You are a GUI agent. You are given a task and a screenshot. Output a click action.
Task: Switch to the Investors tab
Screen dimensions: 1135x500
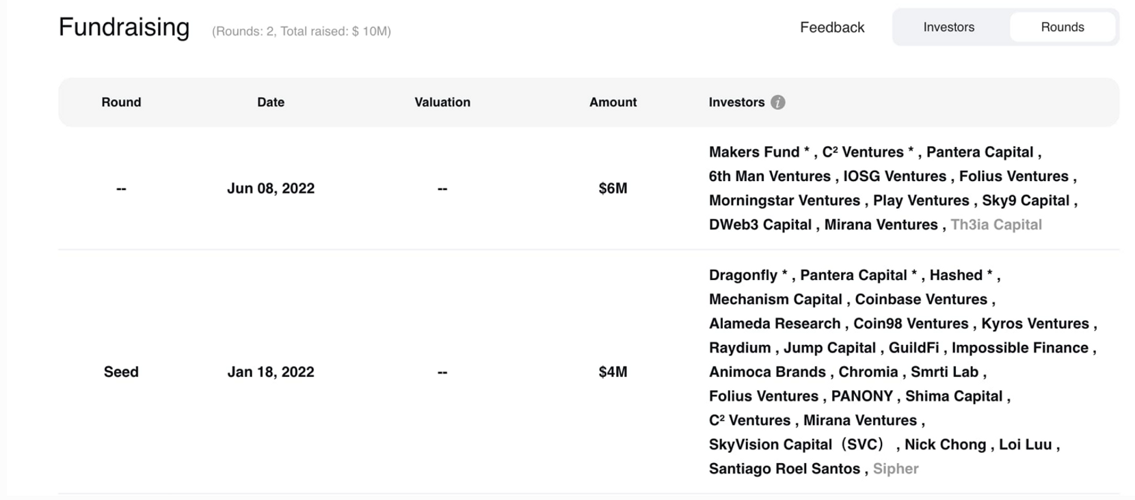[x=948, y=27]
